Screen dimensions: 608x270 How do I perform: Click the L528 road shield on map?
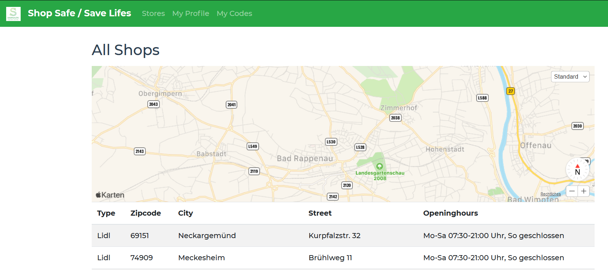pyautogui.click(x=360, y=147)
